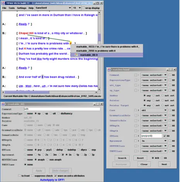Open the Tools menu
The image size is (180, 182).
coord(12,8)
